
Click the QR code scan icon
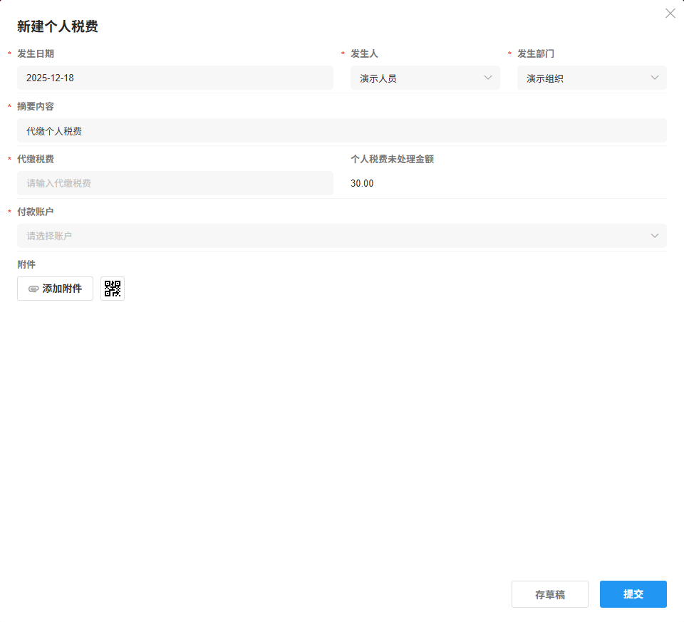click(x=112, y=289)
